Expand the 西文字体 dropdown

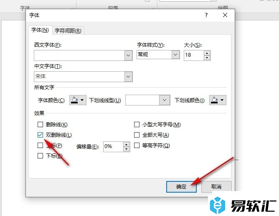[x=128, y=55]
